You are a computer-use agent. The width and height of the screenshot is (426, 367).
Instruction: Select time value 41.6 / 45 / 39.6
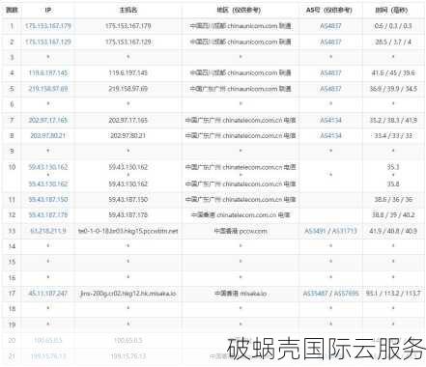(393, 73)
